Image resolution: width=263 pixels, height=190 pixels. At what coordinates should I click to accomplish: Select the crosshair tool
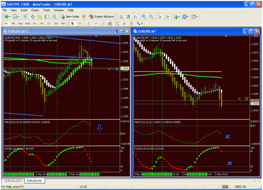80,24
